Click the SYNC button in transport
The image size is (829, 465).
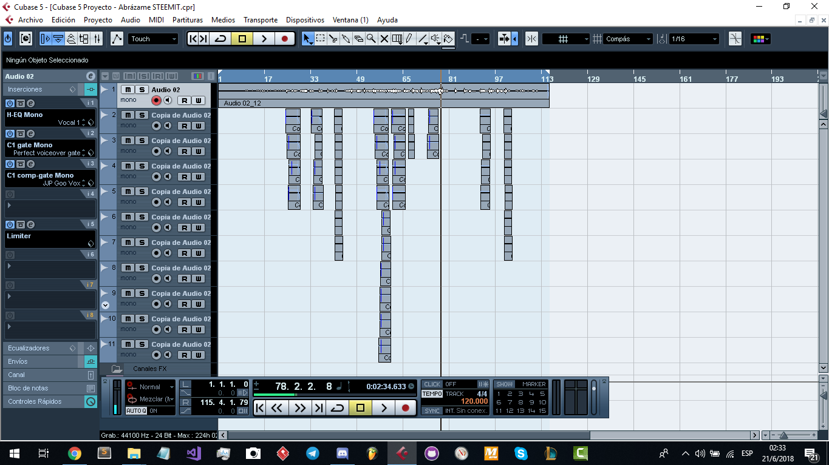[x=432, y=410]
